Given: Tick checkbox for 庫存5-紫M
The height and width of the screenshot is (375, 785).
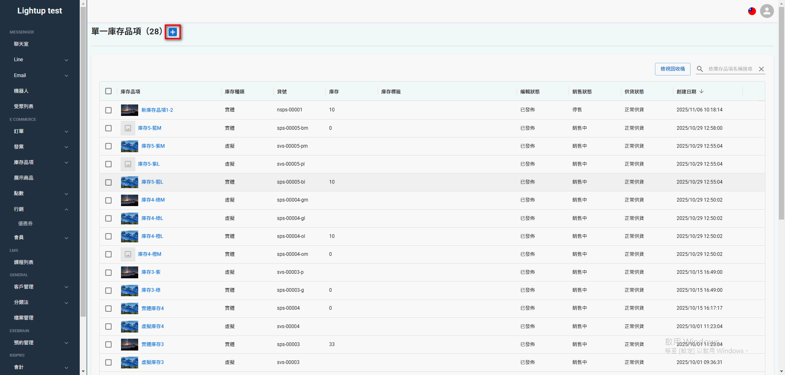Looking at the screenshot, I should [108, 146].
